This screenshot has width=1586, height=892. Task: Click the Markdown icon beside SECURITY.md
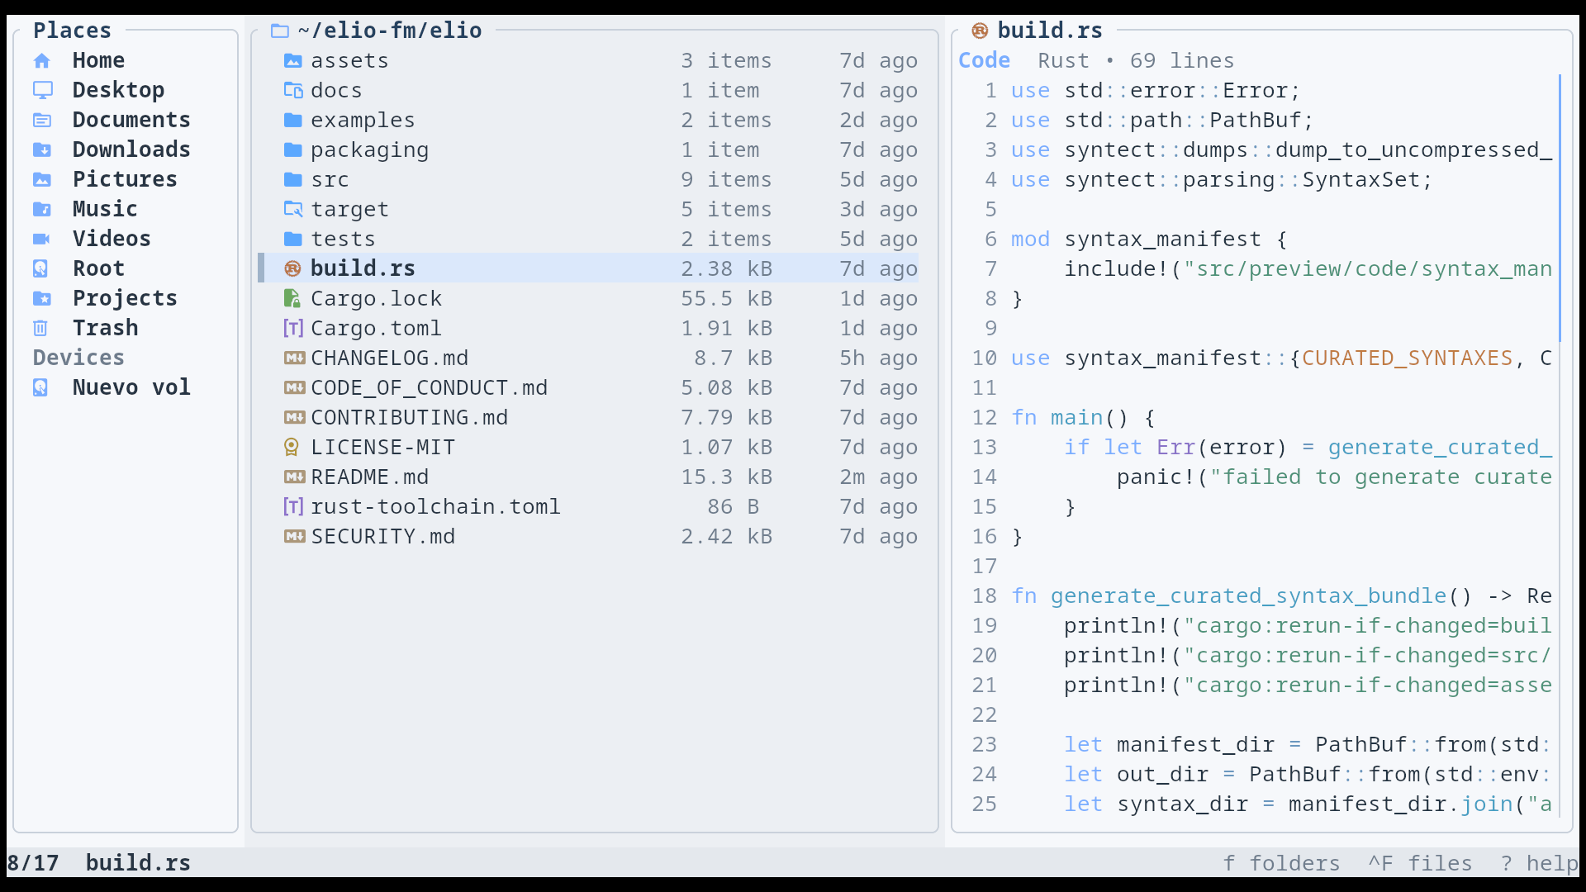[294, 537]
